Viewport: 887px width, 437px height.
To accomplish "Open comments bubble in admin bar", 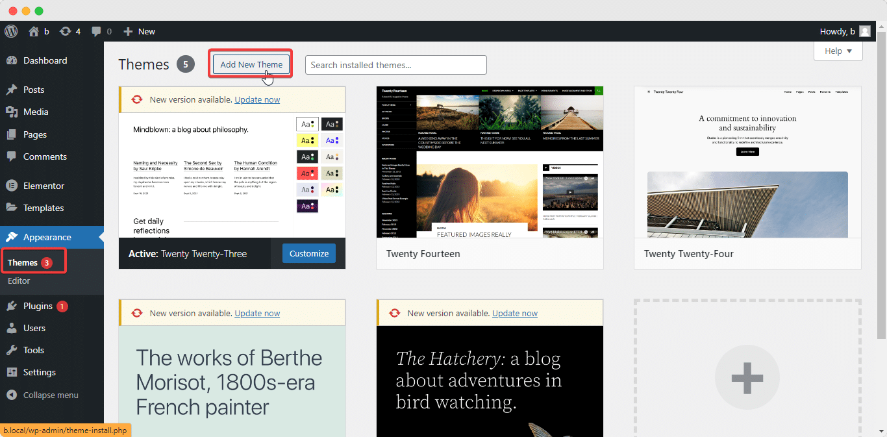I will pos(102,31).
